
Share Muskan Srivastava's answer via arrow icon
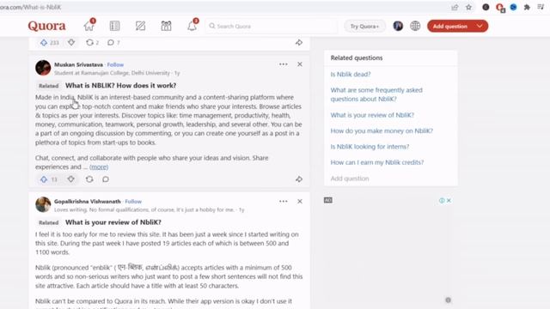(x=299, y=179)
